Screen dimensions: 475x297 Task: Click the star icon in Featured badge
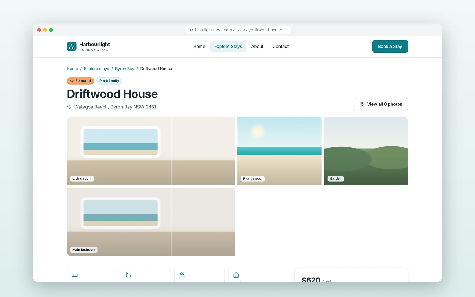(x=72, y=81)
